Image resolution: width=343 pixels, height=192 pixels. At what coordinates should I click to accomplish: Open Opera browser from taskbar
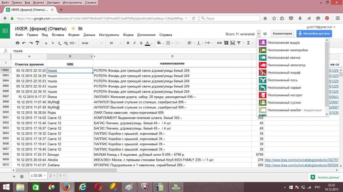point(98,187)
